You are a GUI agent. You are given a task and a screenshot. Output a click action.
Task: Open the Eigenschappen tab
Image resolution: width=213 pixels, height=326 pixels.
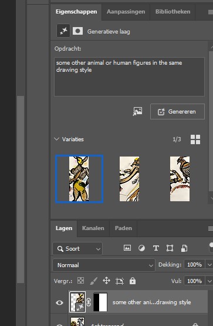(x=76, y=12)
